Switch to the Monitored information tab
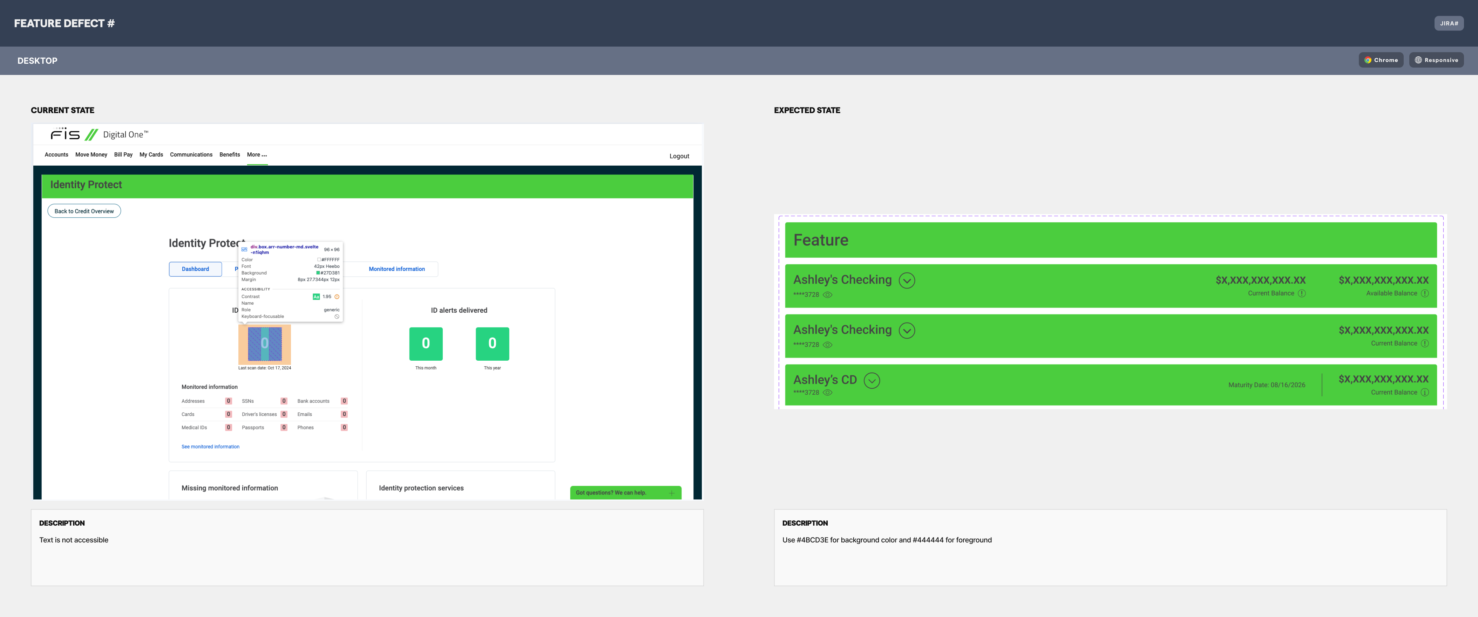Viewport: 1478px width, 617px height. [397, 269]
